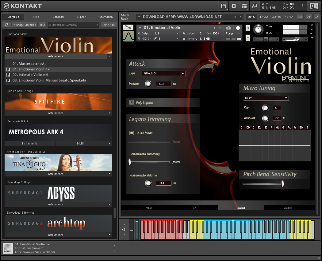Switch to the instrument Main tab
This screenshot has height=261, width=322.
pyautogui.click(x=149, y=208)
